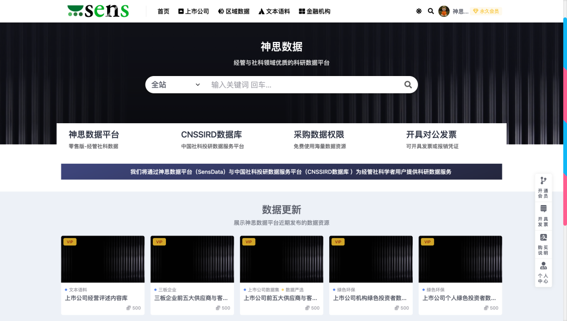Click the 永久会员 membership badge
The image size is (567, 321).
click(x=486, y=11)
